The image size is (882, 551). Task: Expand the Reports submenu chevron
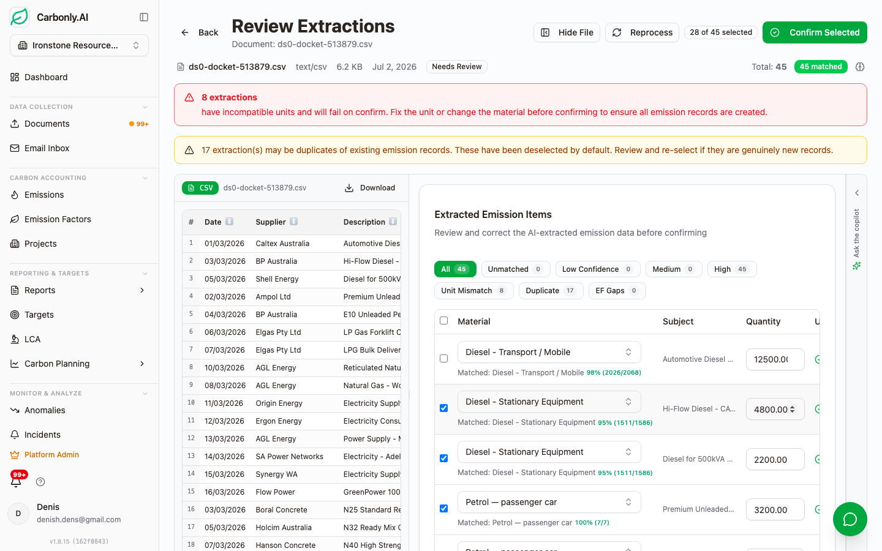(x=142, y=290)
